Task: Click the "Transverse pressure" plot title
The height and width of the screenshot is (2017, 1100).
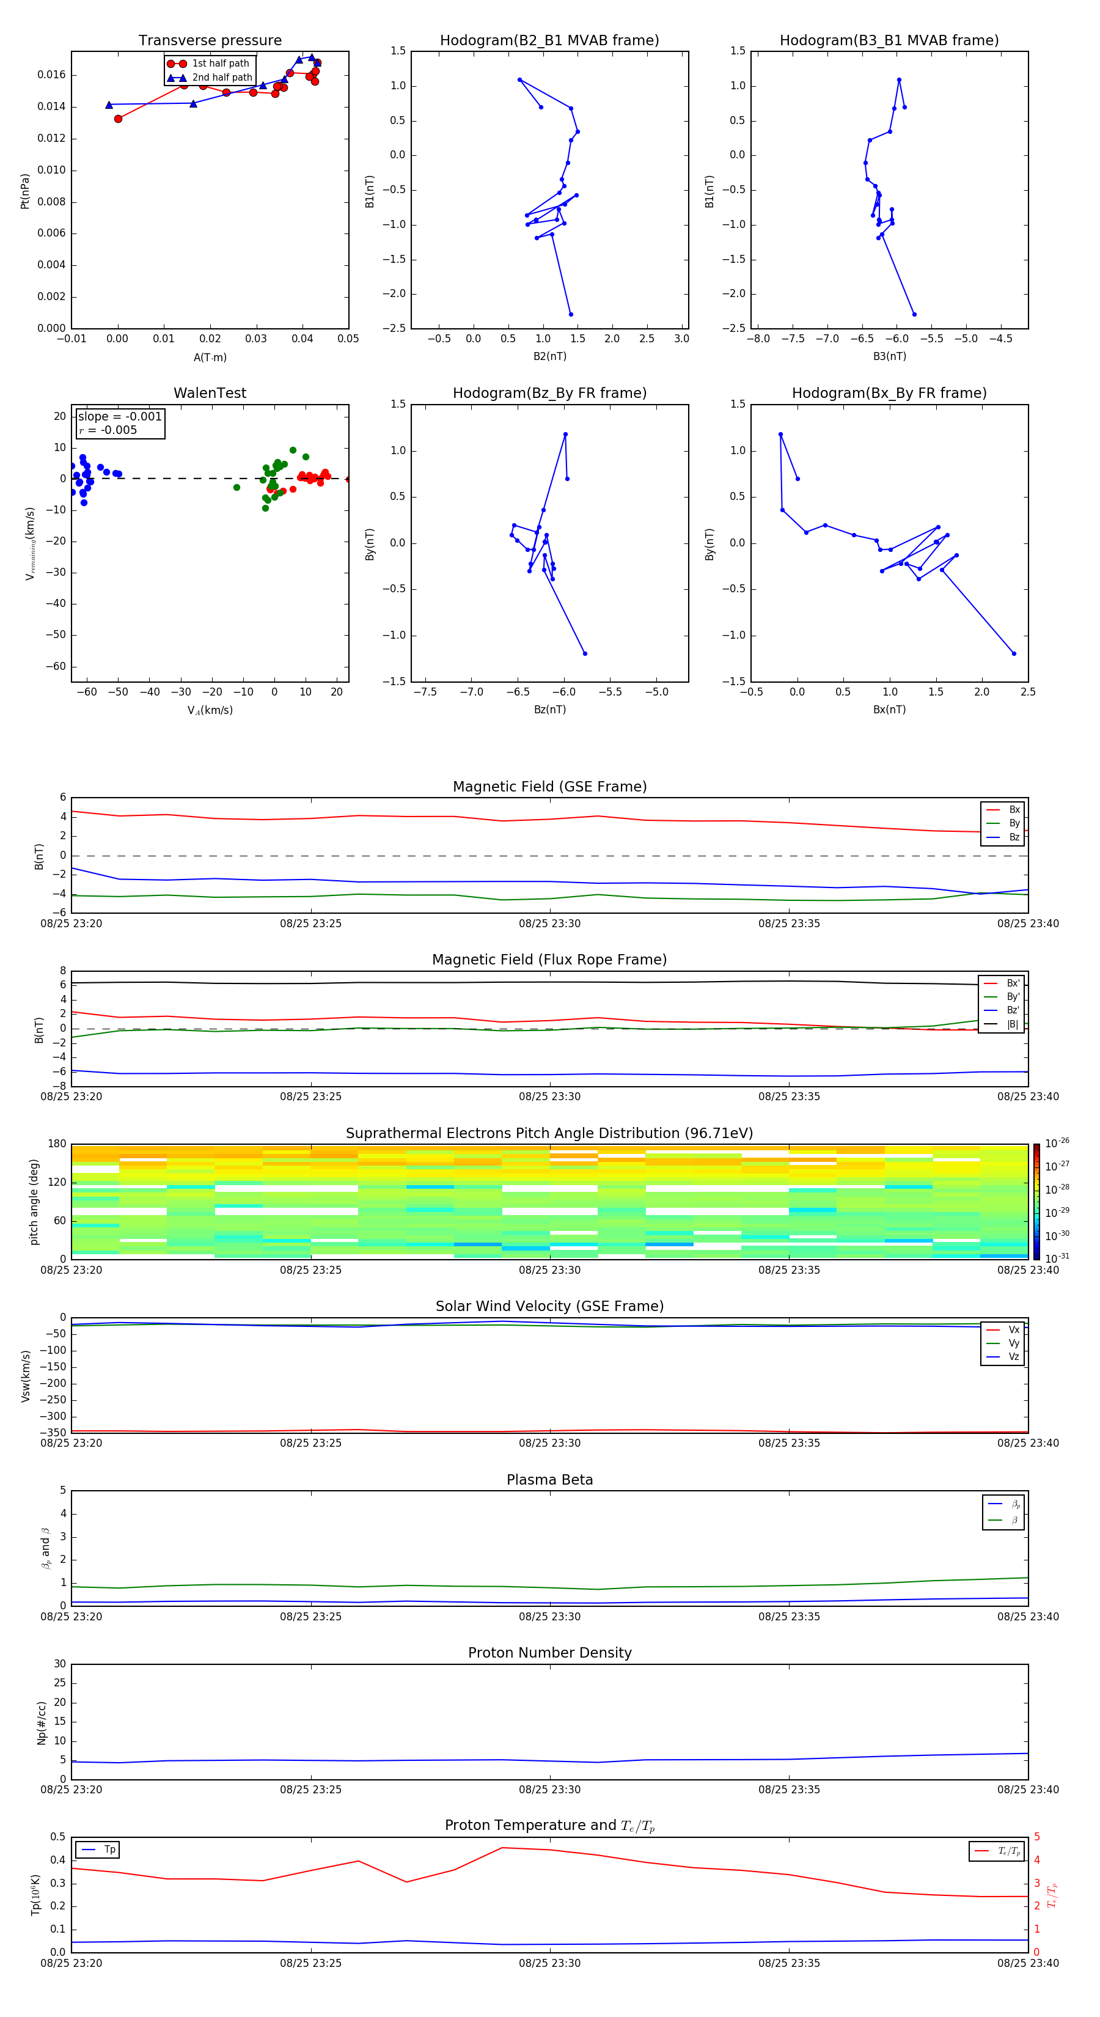Action: pos(210,41)
